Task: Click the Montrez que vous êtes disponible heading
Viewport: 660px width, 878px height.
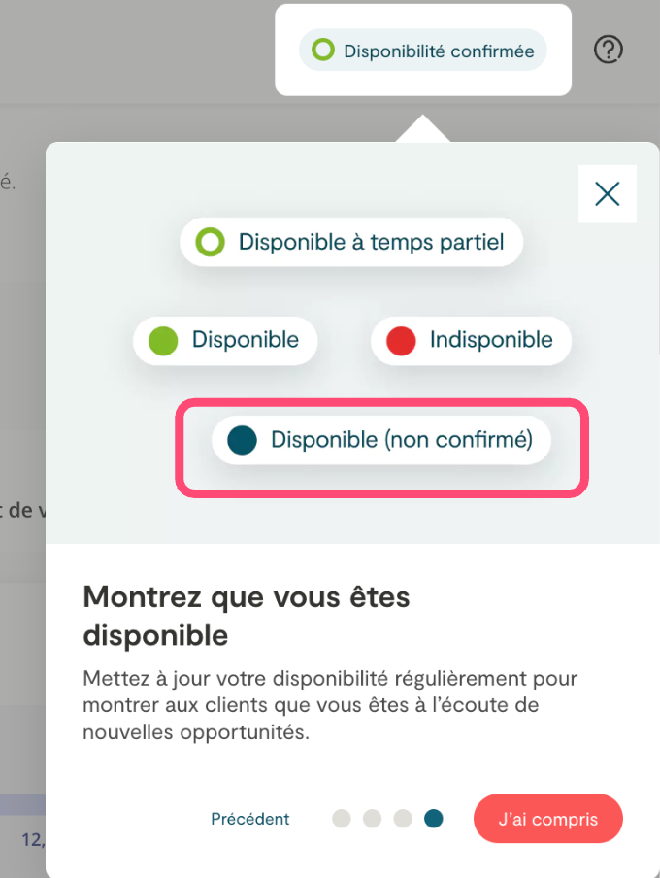Action: (x=247, y=616)
